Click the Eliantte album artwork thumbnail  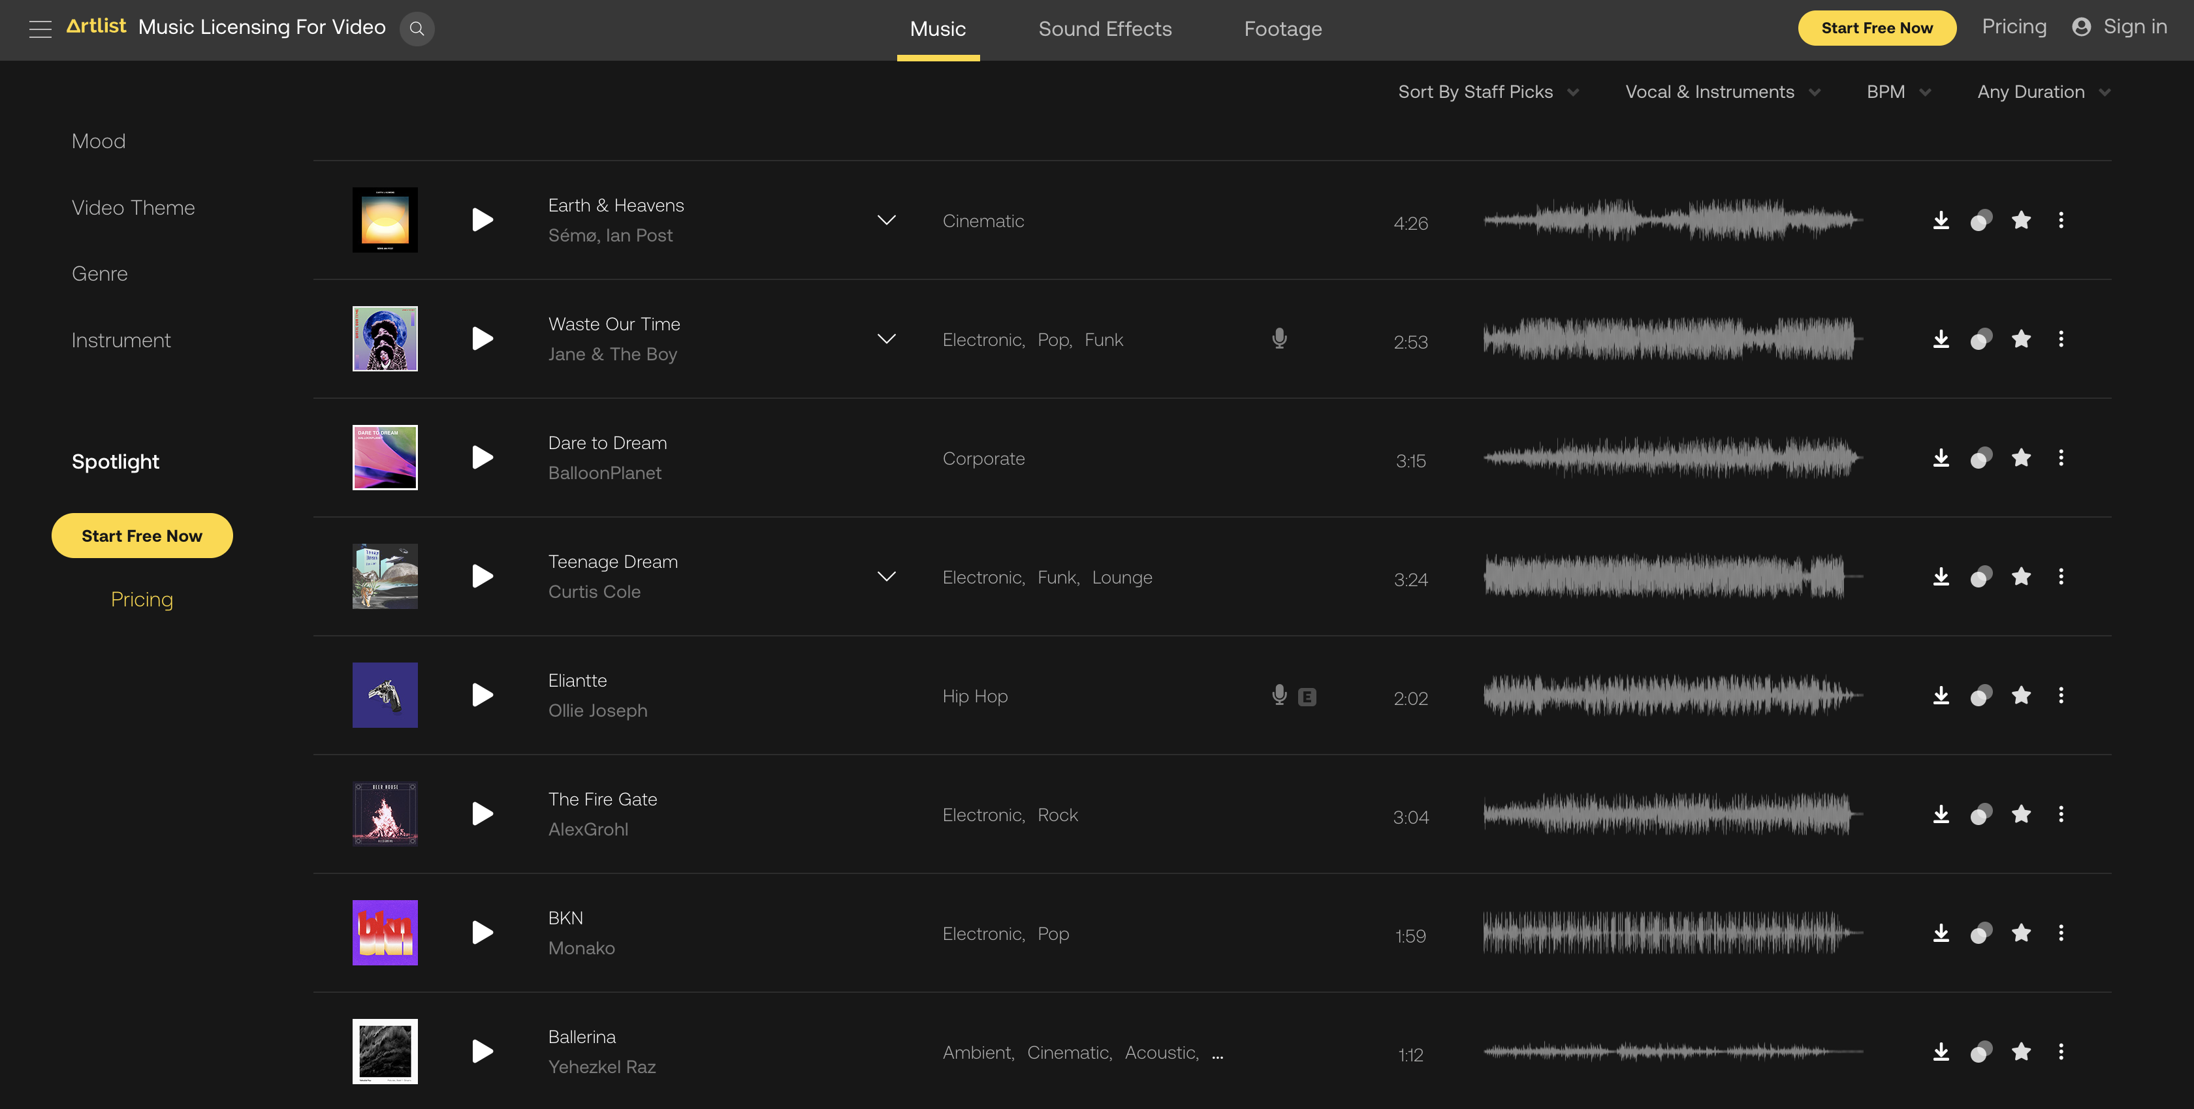coord(384,695)
